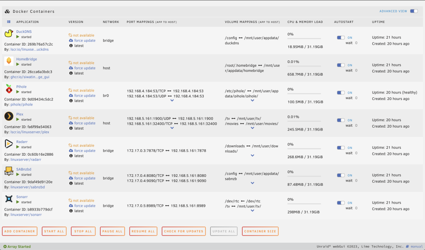Screen dimensions: 425x250
Task: Disable autostart for Pihole
Action: coord(341,93)
